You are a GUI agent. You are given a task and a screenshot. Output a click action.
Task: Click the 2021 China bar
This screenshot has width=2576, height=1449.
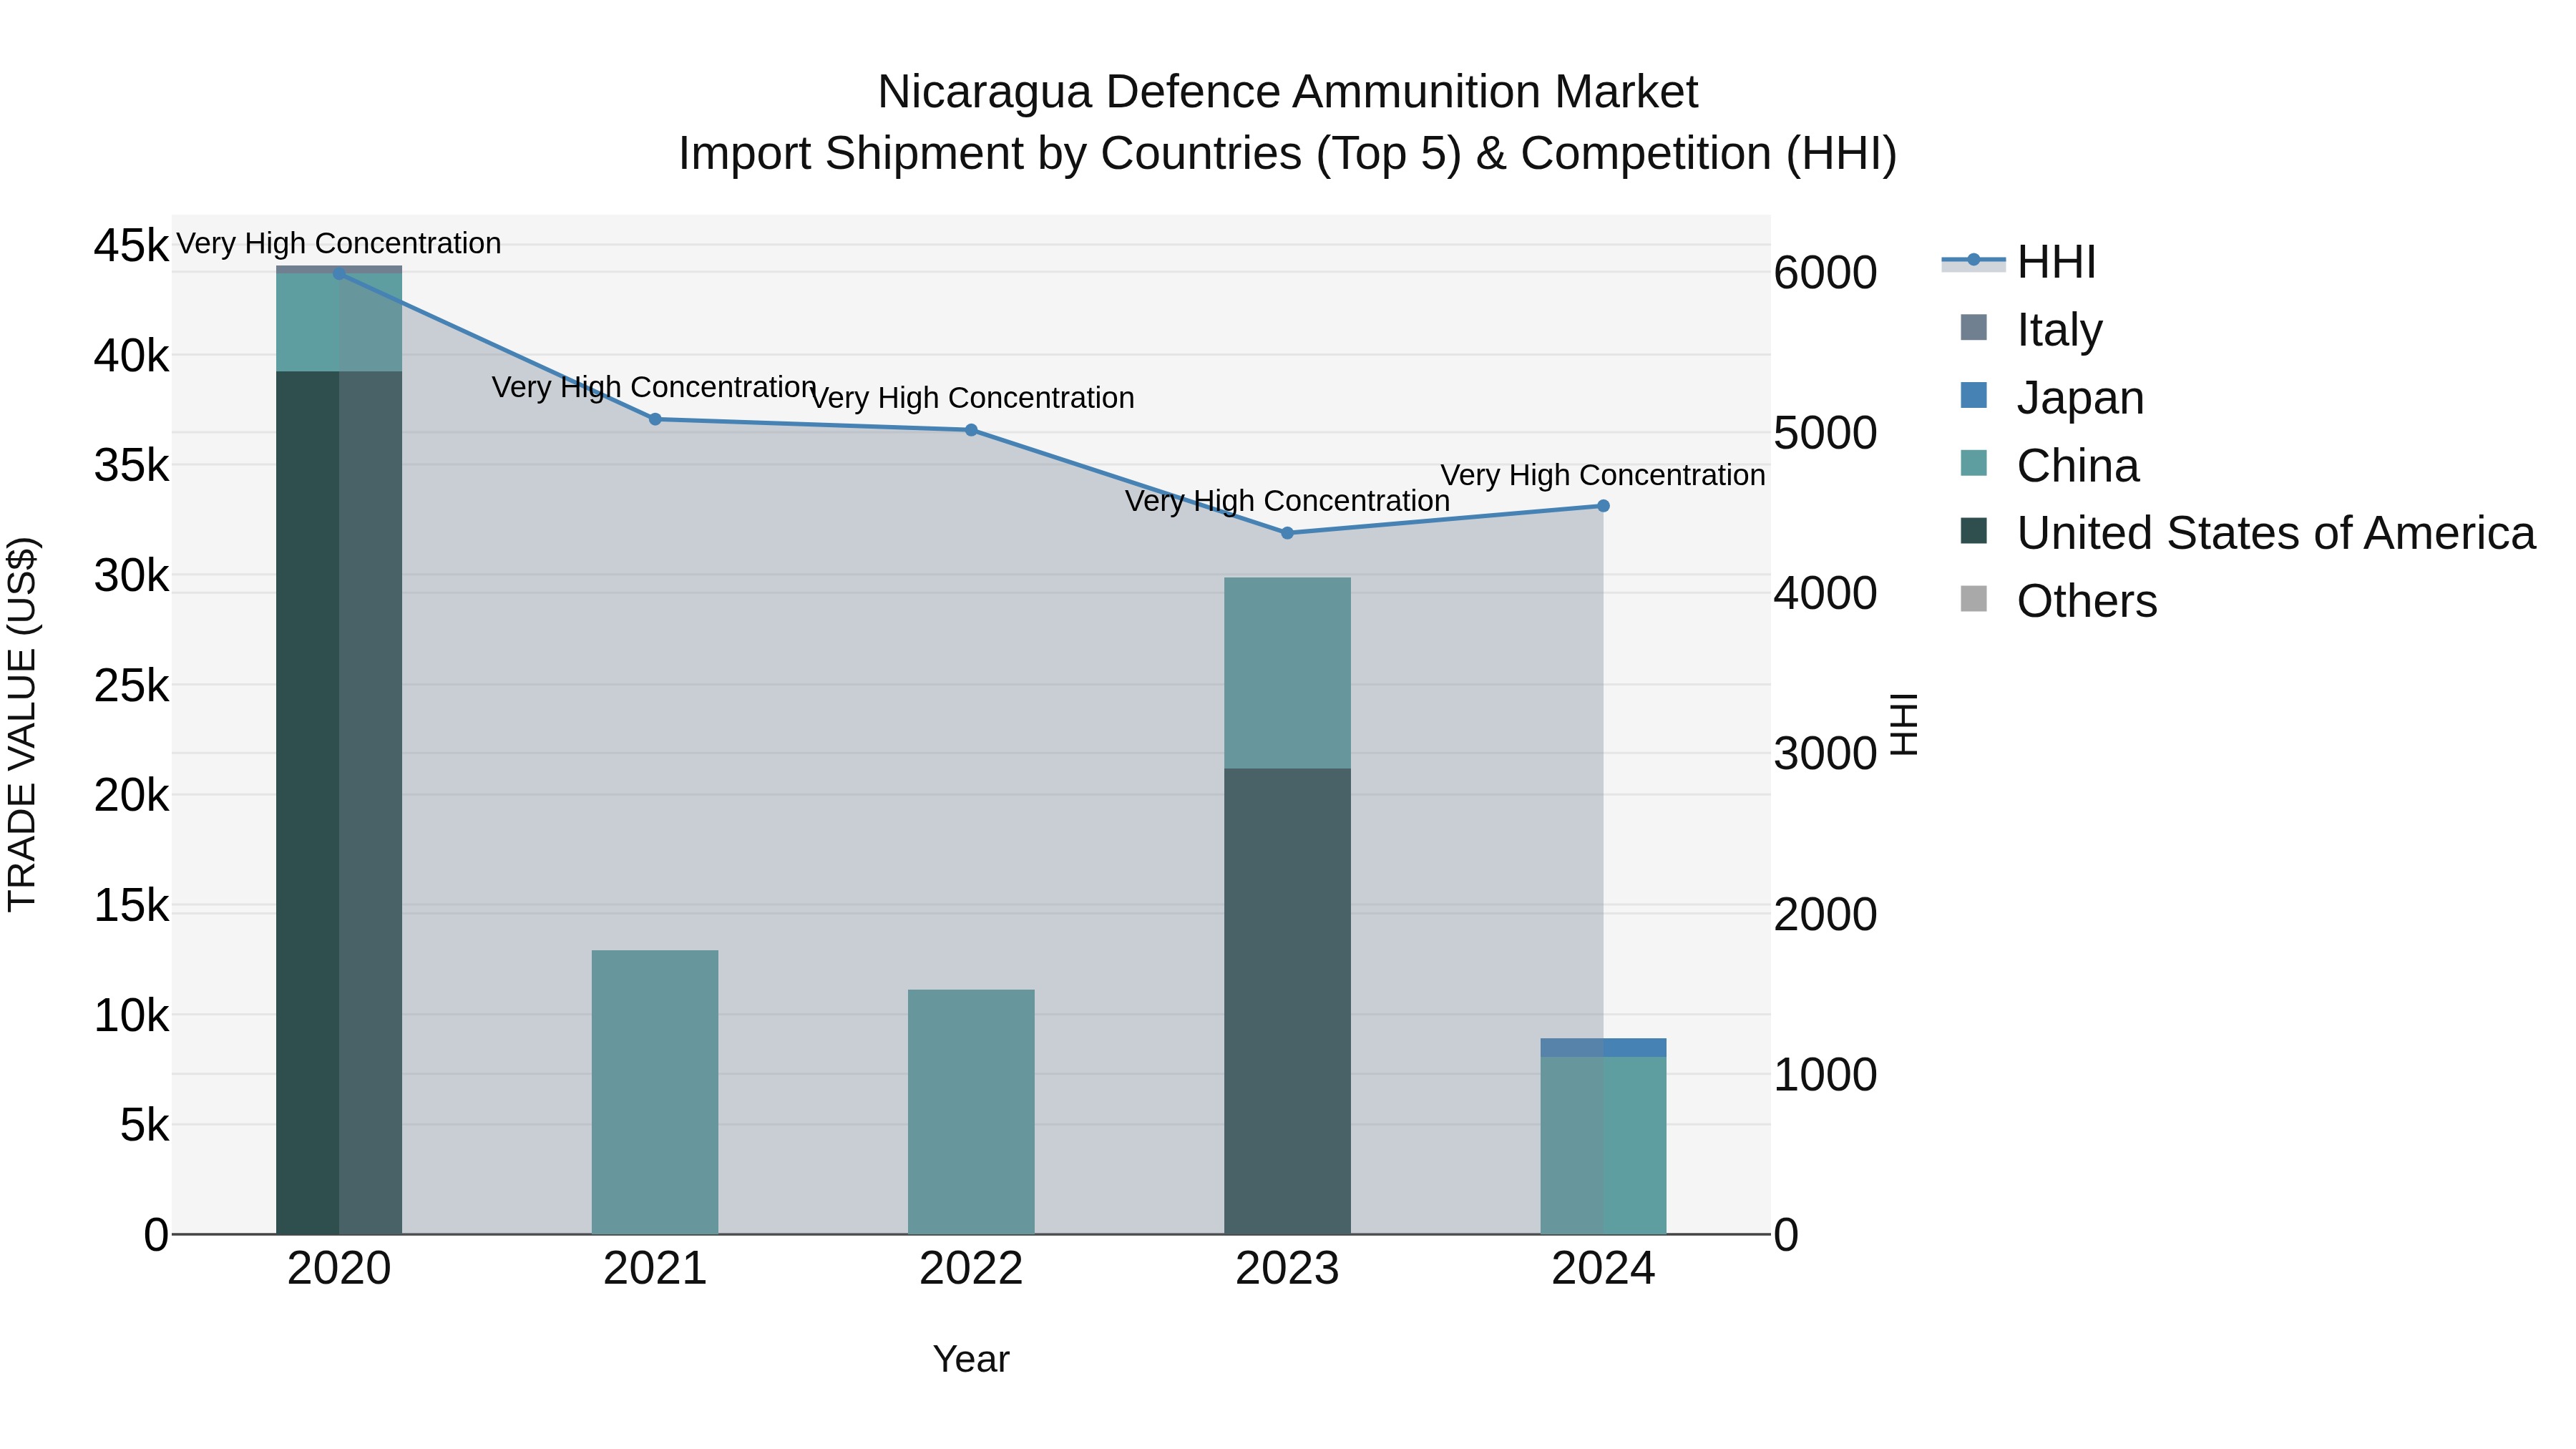[655, 1092]
